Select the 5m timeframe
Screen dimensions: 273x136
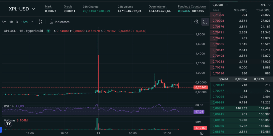coord(4,22)
